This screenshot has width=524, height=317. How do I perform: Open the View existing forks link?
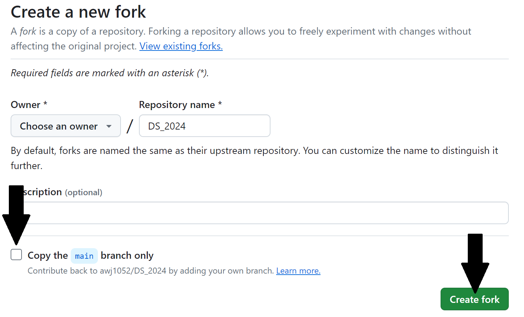pos(181,46)
